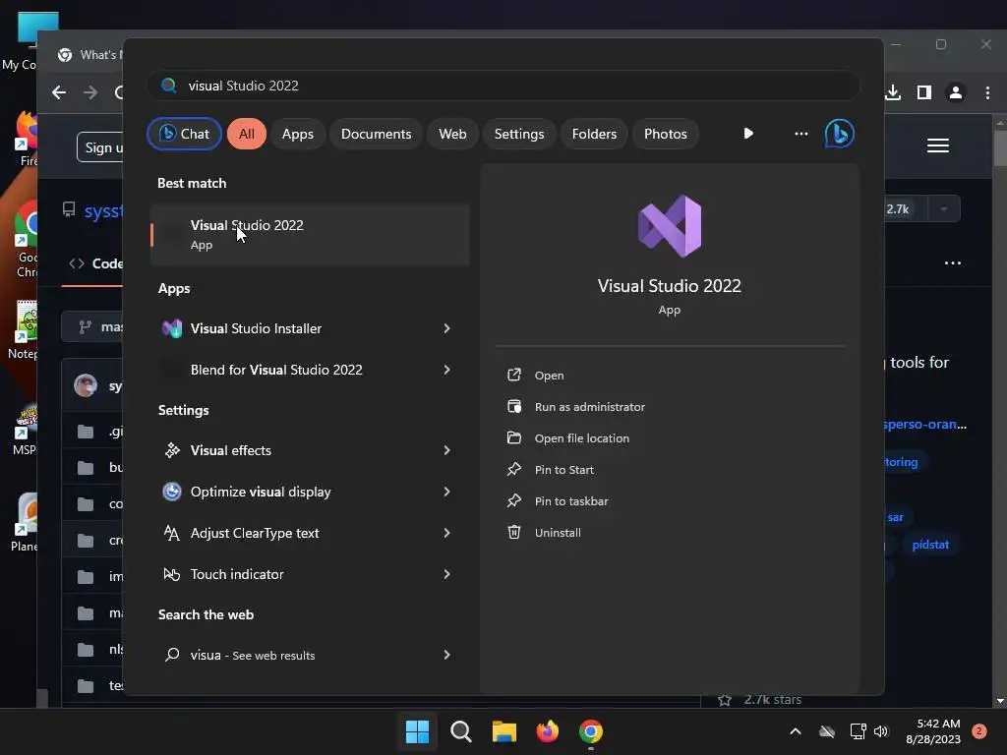Click the Chrome downloads icon
The width and height of the screenshot is (1007, 755).
[x=893, y=92]
